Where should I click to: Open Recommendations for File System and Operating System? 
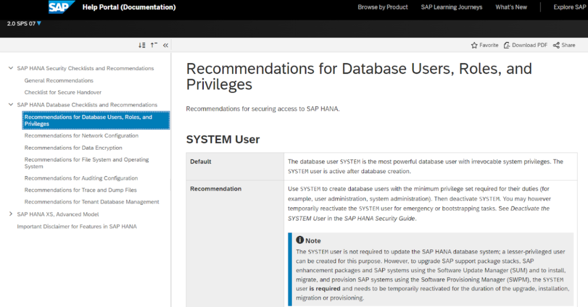point(87,163)
